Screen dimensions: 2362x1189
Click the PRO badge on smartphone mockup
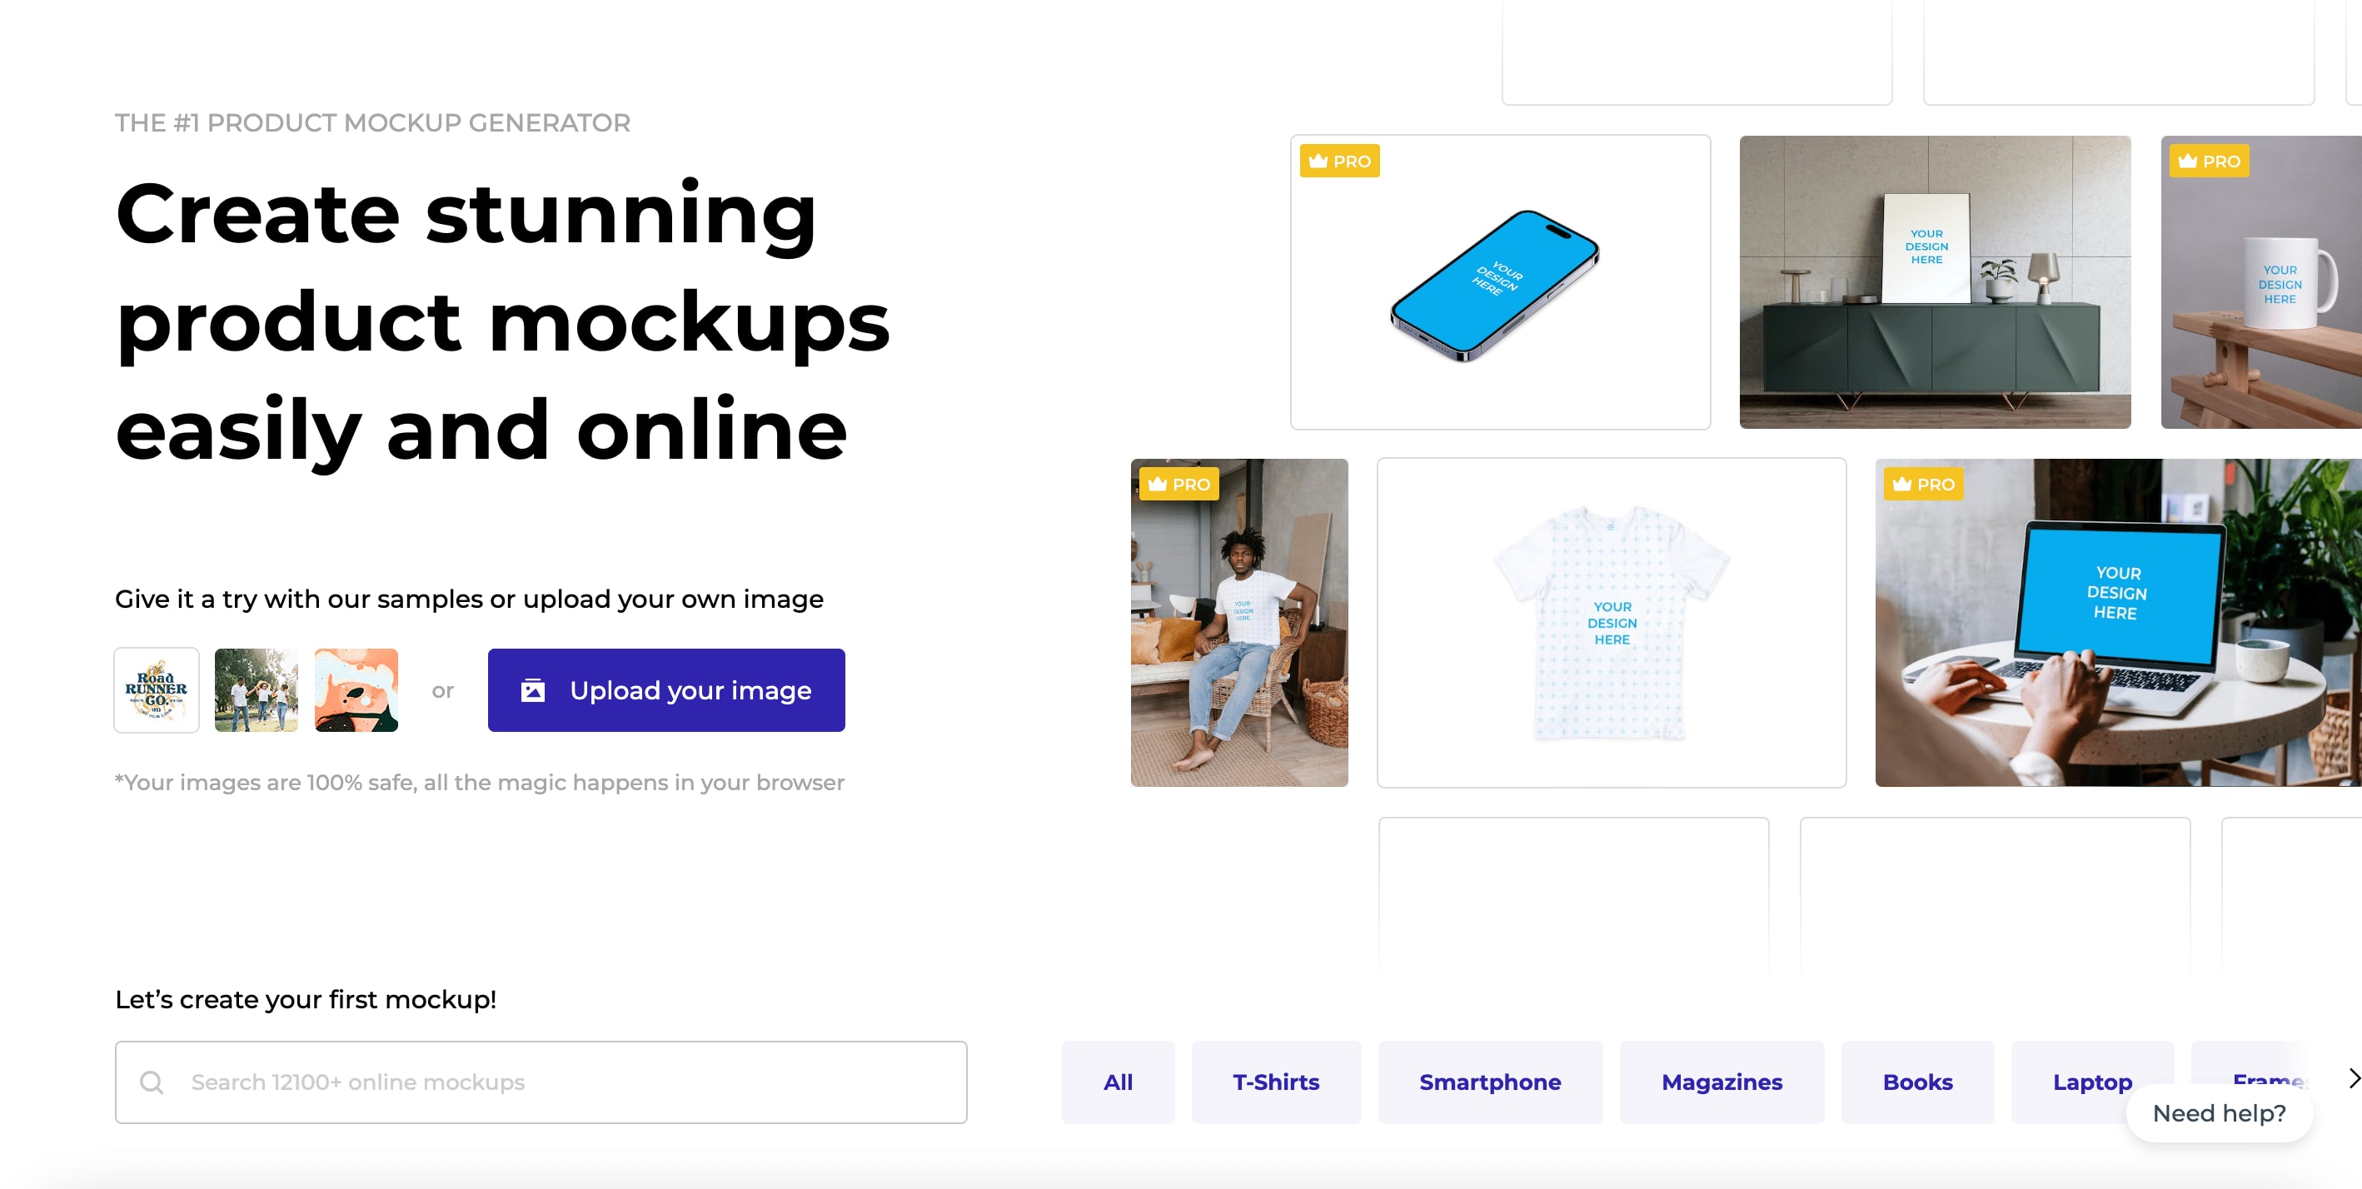[x=1340, y=161]
